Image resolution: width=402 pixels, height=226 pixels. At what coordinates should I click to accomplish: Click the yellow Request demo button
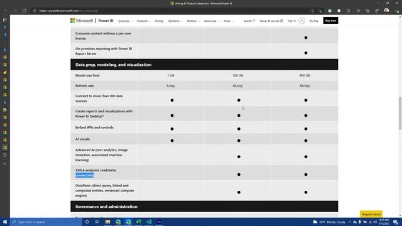click(x=371, y=214)
